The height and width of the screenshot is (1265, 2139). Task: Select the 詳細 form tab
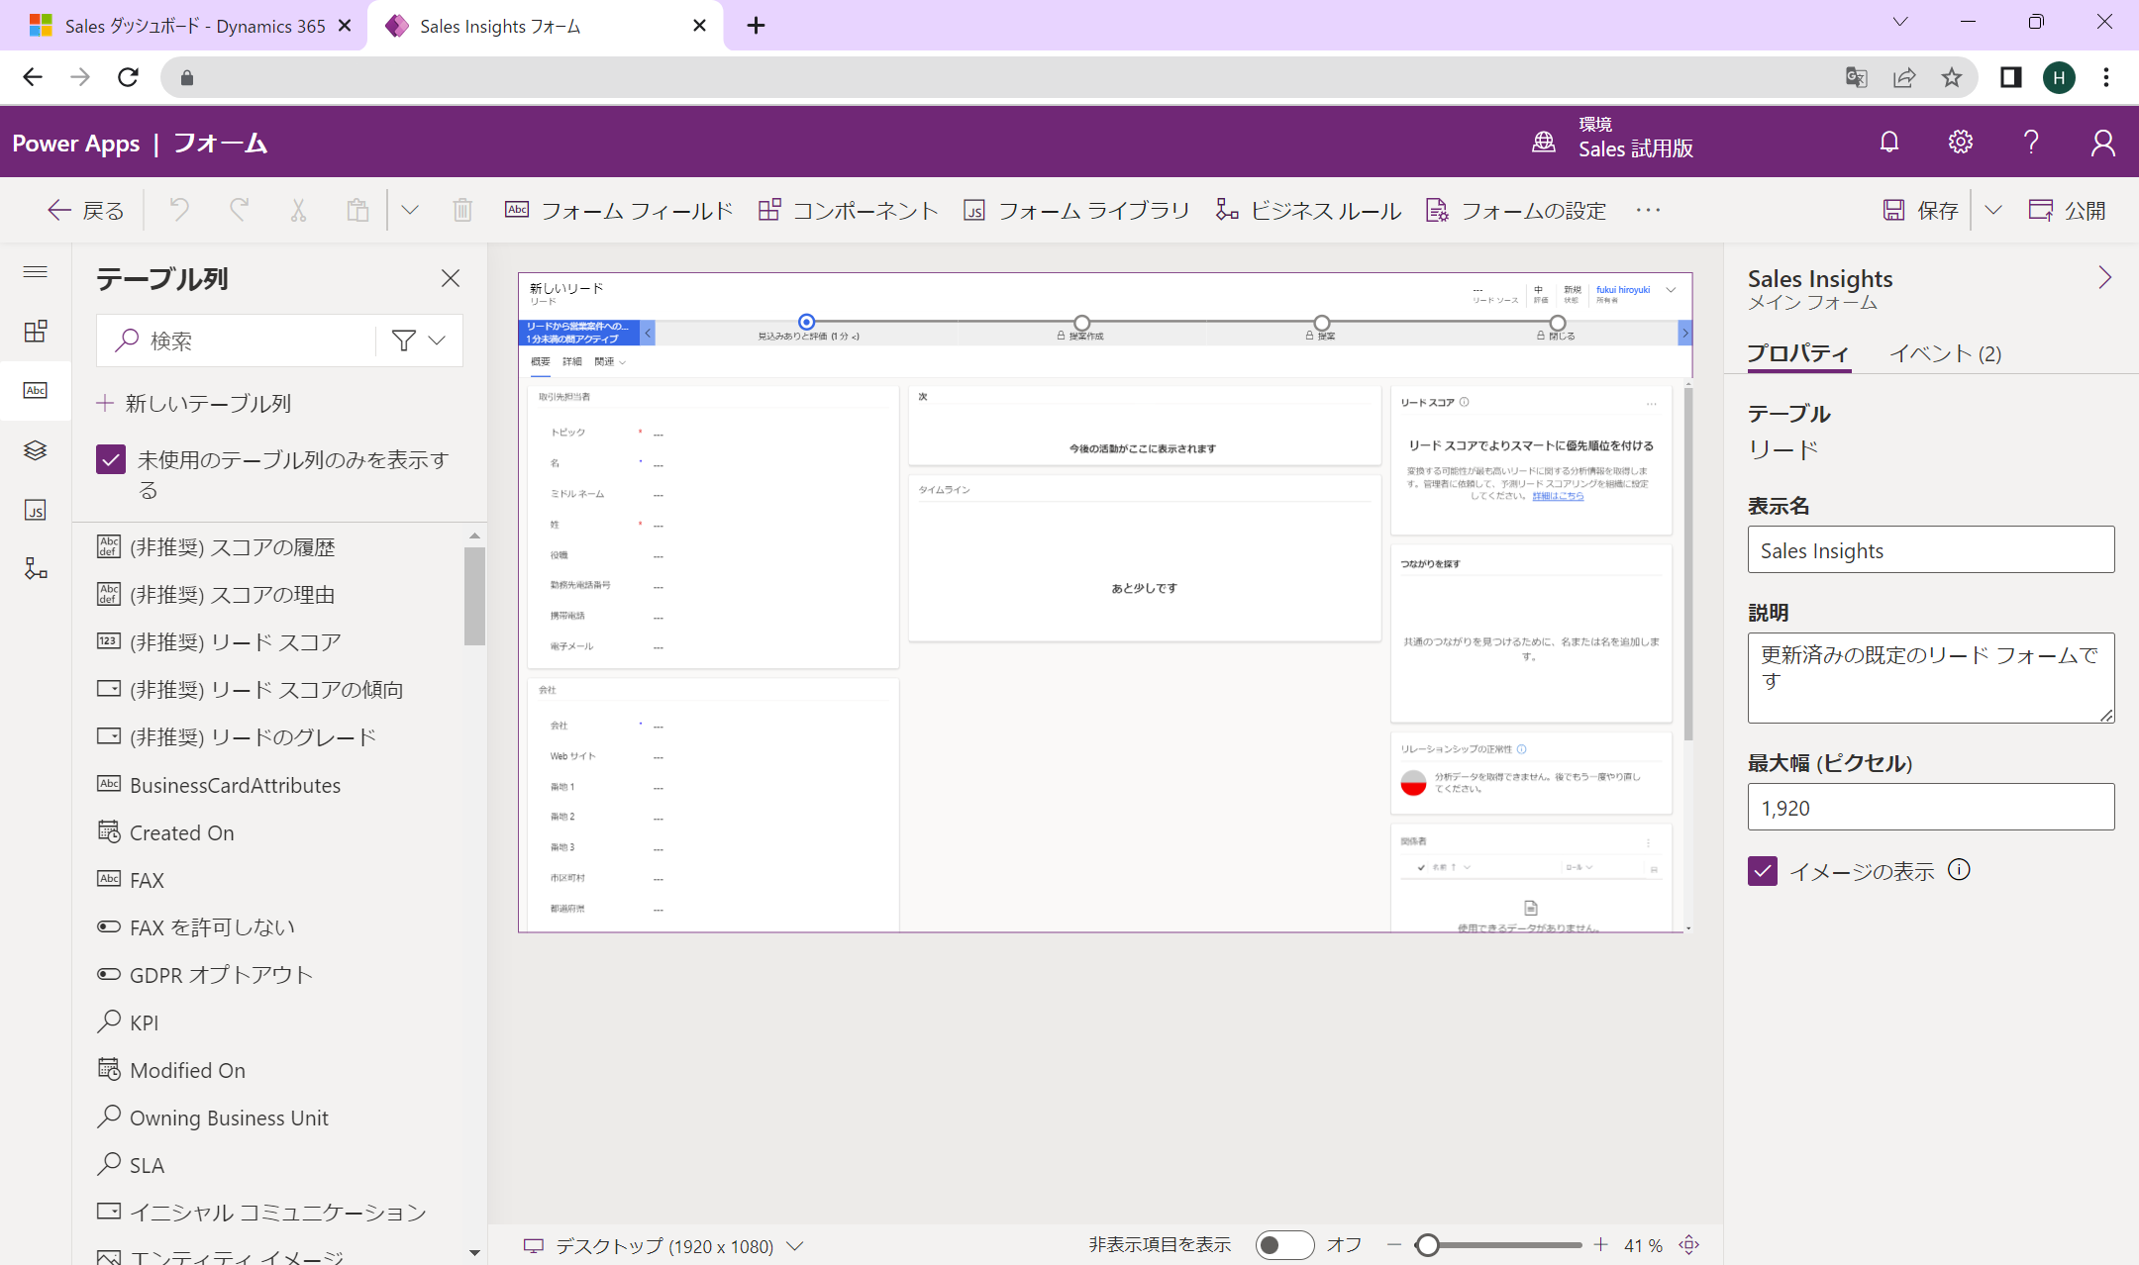coord(572,362)
